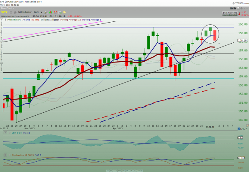Click the up-down arrows icon before Price History
Screen dimensions: 249x172
pos(6,20)
